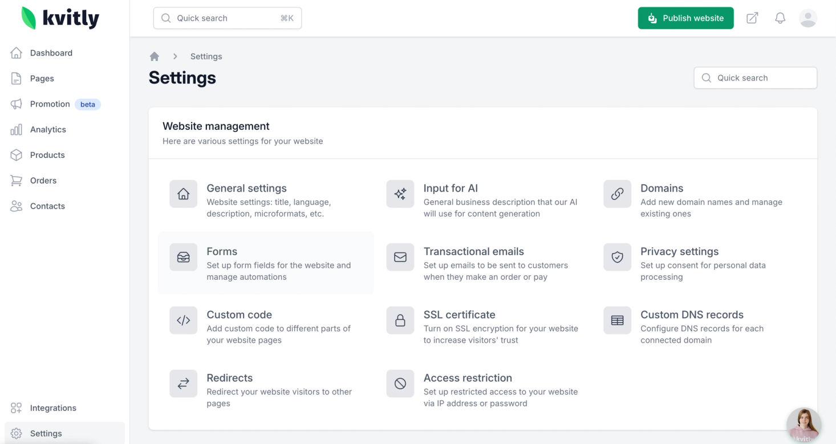
Task: Click the user profile avatar
Action: pos(808,18)
